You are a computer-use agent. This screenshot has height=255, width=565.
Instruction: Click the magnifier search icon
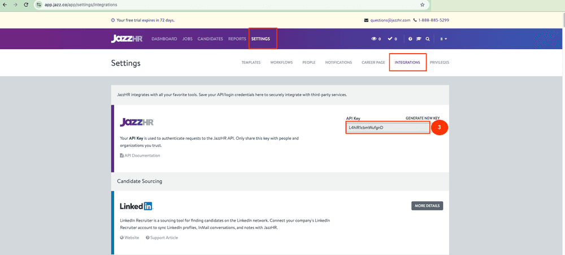427,39
